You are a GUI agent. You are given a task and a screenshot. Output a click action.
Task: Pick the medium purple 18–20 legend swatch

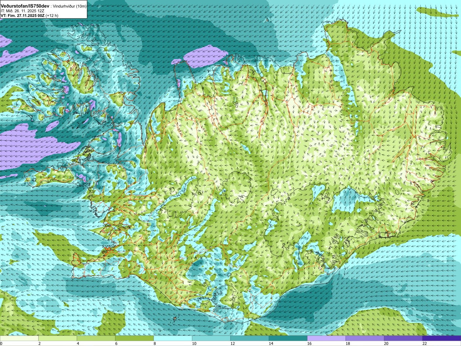[365, 338]
